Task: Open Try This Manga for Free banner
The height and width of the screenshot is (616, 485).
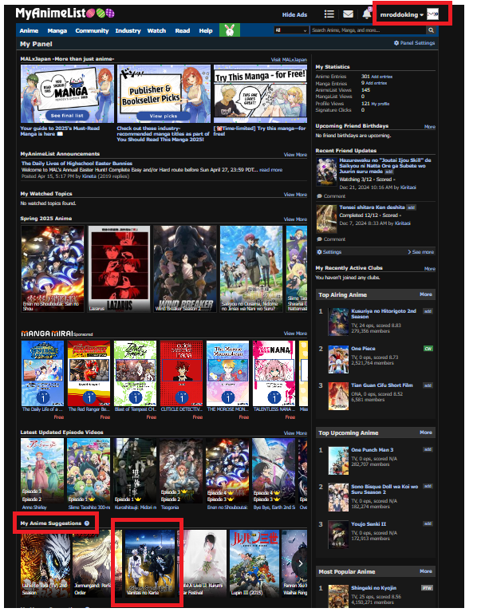Action: (x=260, y=94)
